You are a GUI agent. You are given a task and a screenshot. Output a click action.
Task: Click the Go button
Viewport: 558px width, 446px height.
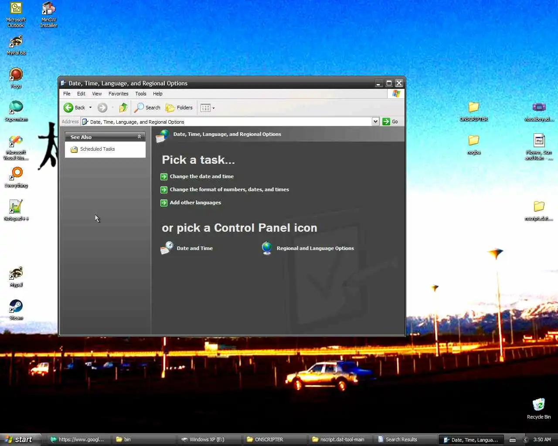(390, 122)
